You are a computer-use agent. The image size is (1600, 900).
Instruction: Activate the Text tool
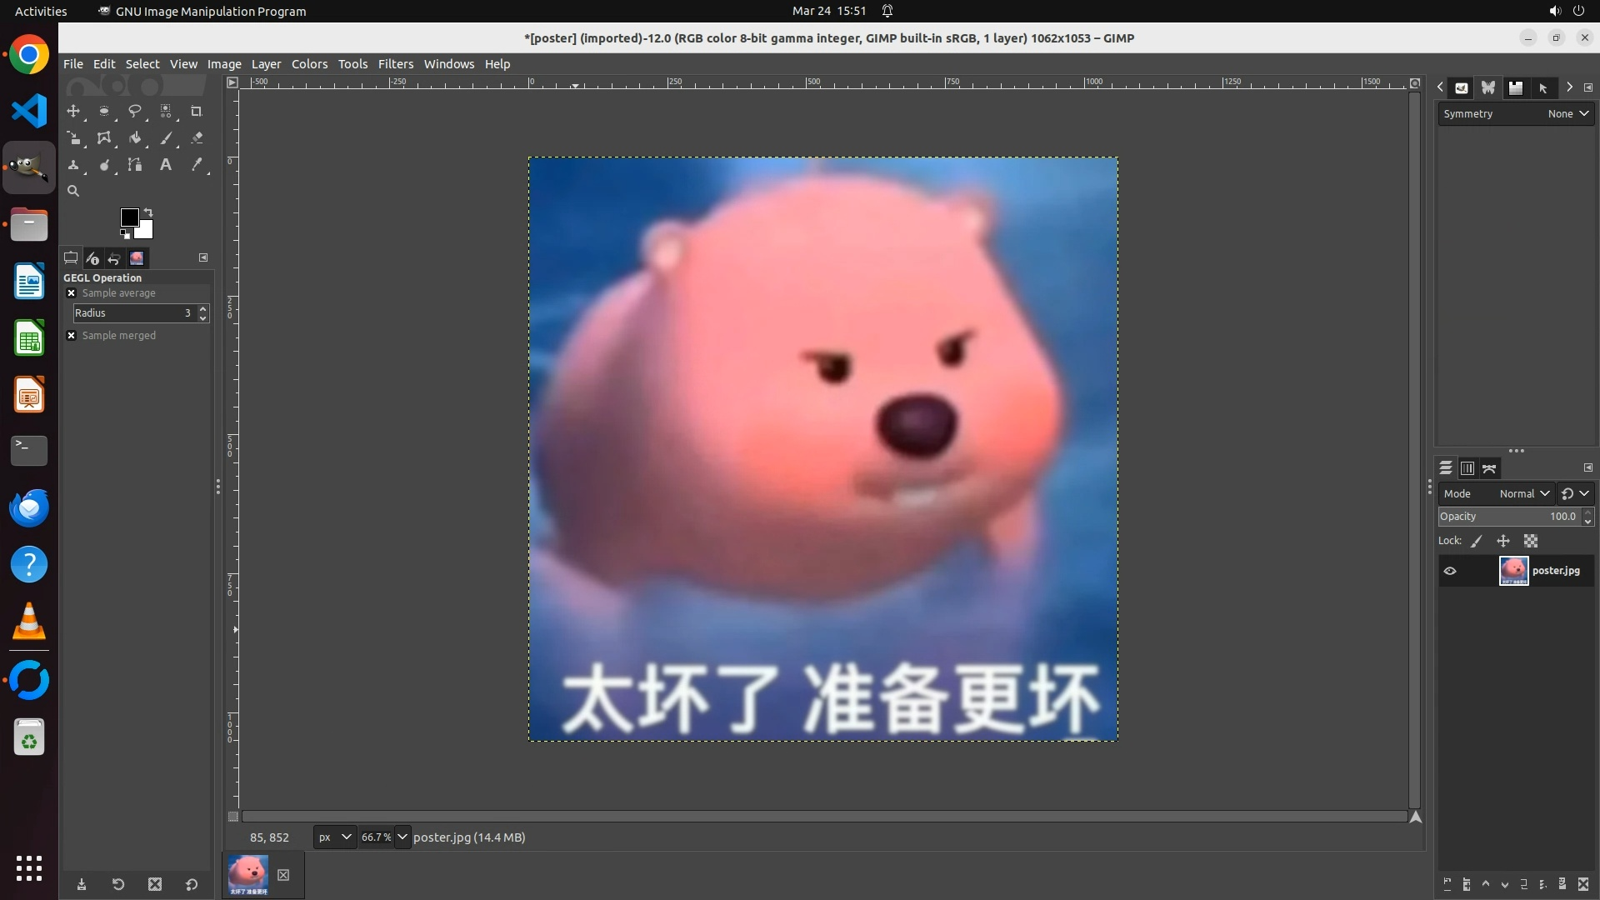(x=166, y=165)
